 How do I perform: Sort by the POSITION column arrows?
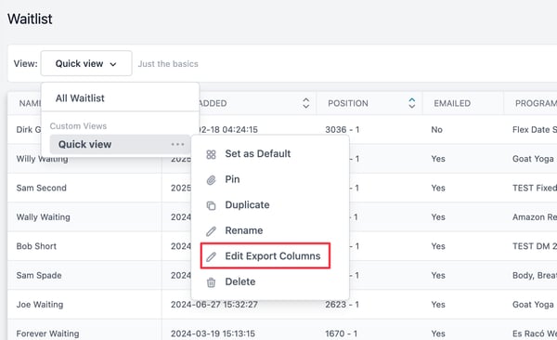coord(411,103)
